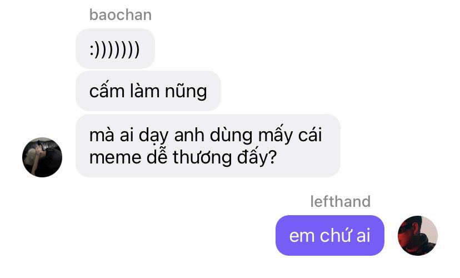Click the word "meme" in baochan's message
Screen dimensions: 460x278
[x=116, y=157]
